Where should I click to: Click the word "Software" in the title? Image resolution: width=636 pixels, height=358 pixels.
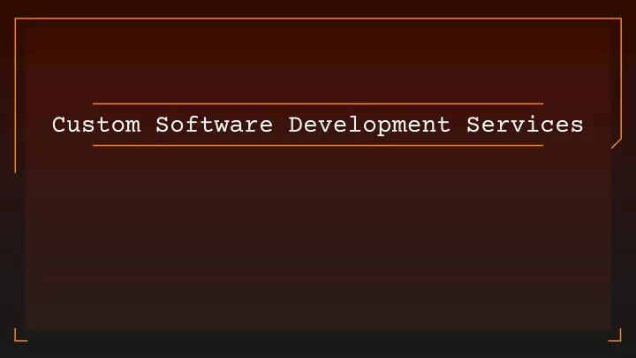tap(215, 125)
